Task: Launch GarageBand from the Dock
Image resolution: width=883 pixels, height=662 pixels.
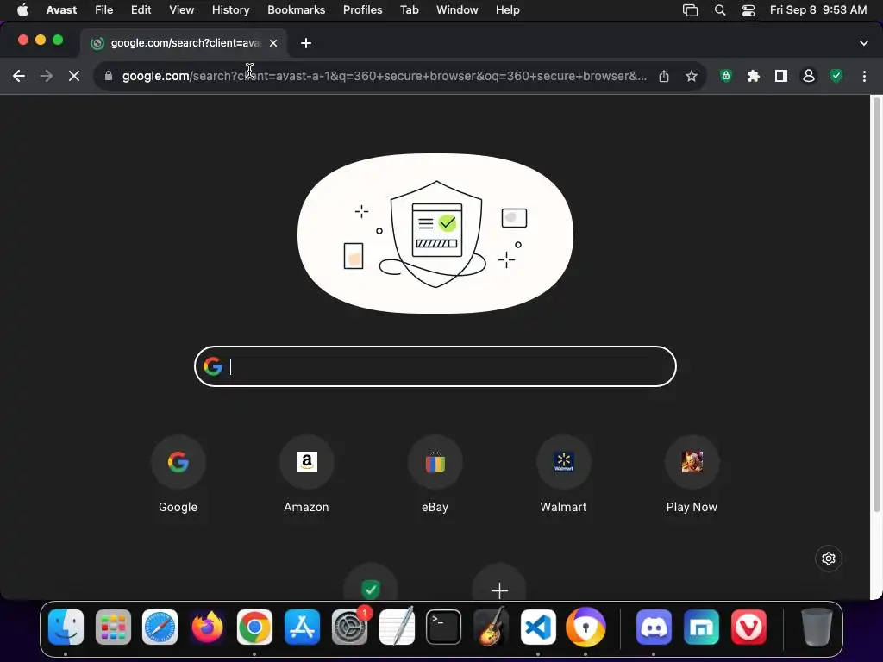Action: click(491, 628)
